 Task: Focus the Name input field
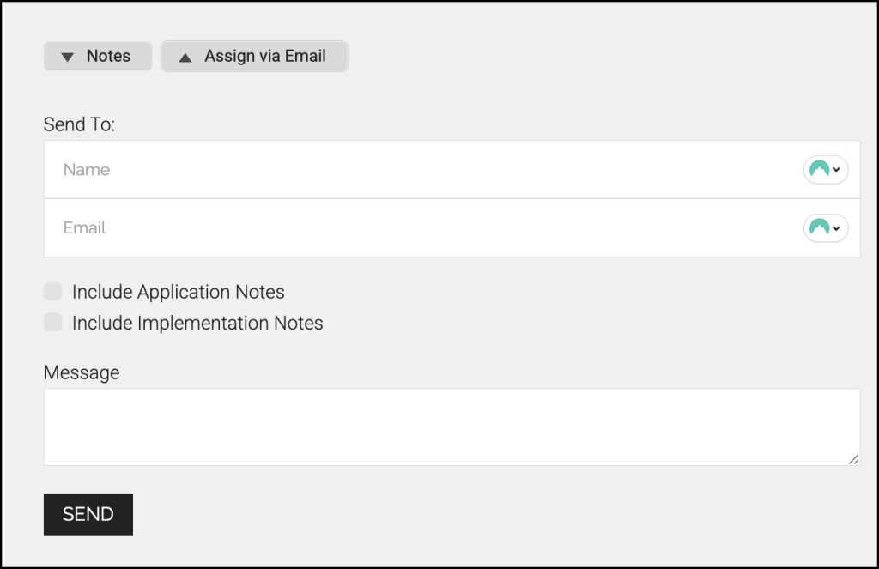pyautogui.click(x=421, y=170)
